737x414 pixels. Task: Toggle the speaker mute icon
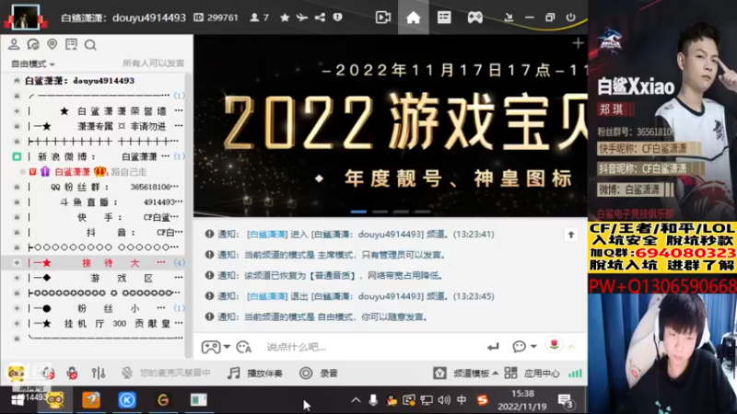pos(48,374)
